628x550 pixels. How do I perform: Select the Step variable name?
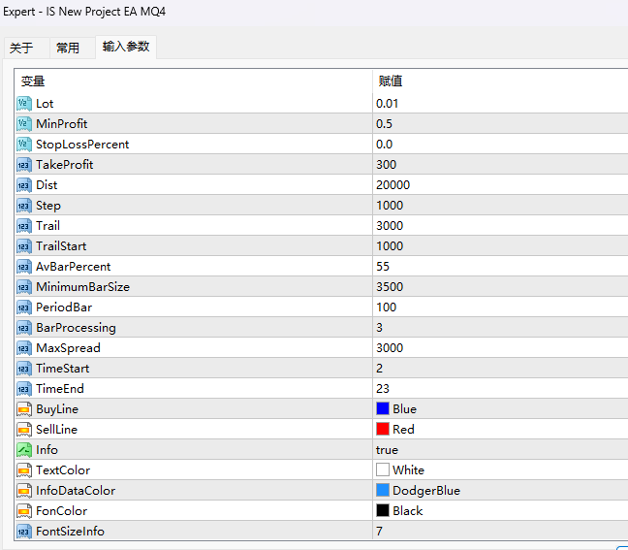48,206
